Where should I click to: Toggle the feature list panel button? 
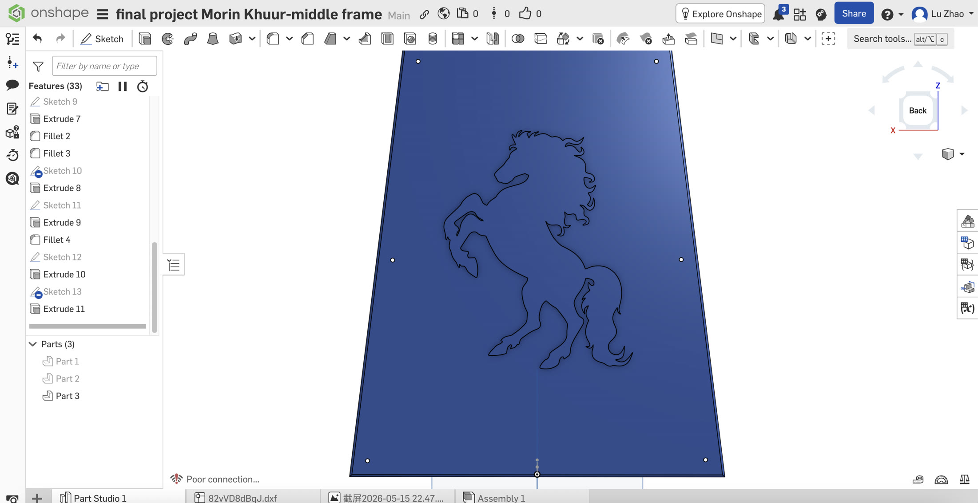pos(174,264)
